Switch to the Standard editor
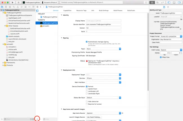 pyautogui.click(x=152, y=3)
